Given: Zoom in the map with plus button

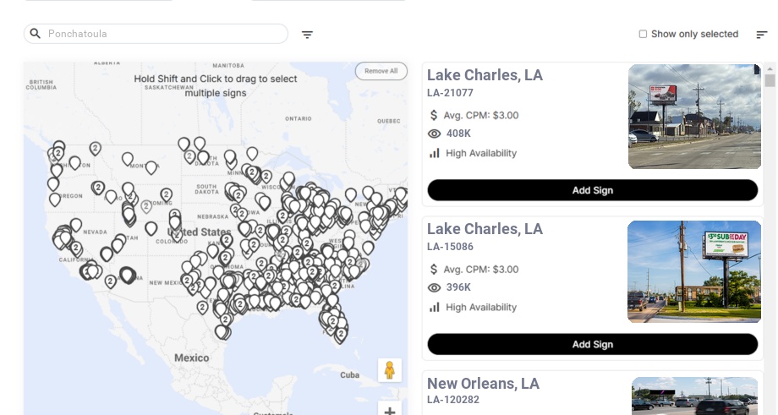Looking at the screenshot, I should click(x=389, y=411).
